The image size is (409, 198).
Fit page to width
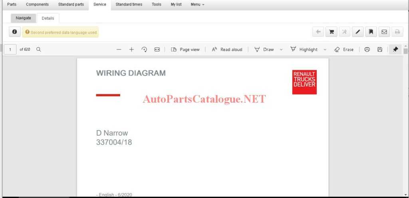pos(157,49)
